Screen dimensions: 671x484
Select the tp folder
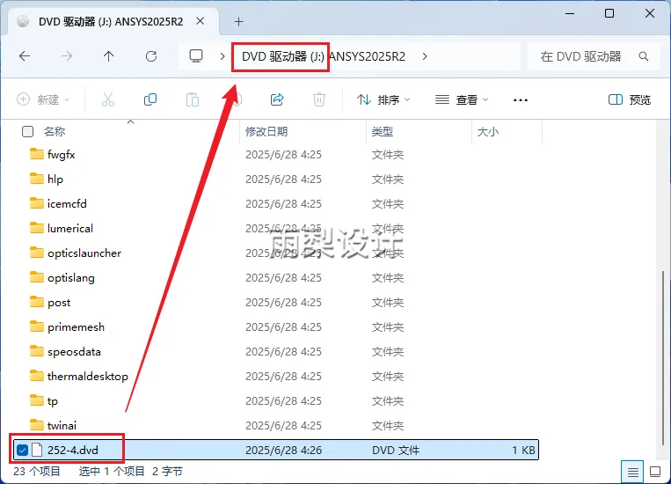coord(53,401)
